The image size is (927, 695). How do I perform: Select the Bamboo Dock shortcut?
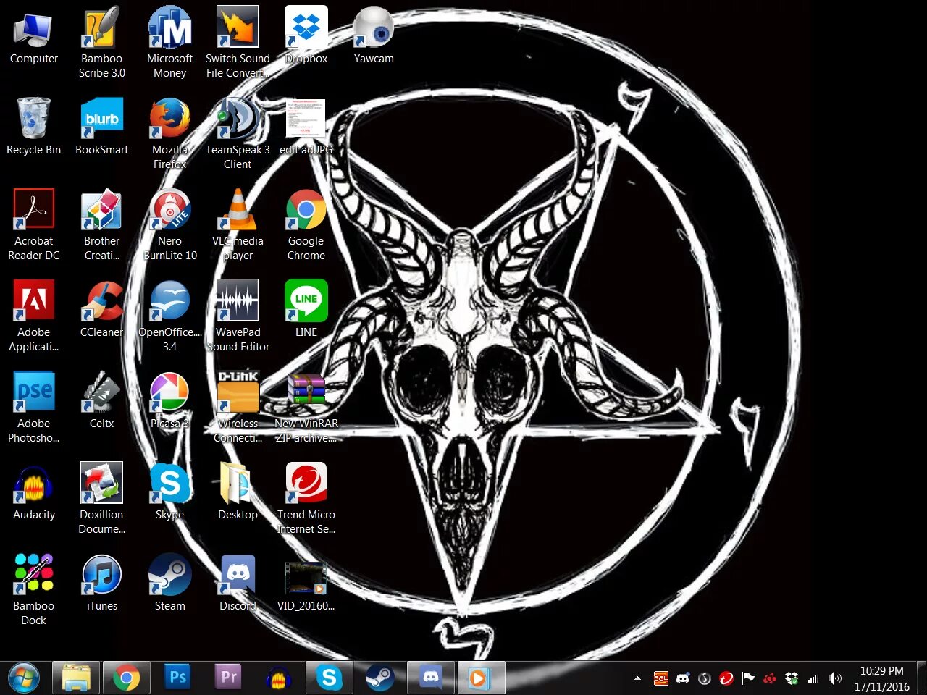pyautogui.click(x=33, y=591)
